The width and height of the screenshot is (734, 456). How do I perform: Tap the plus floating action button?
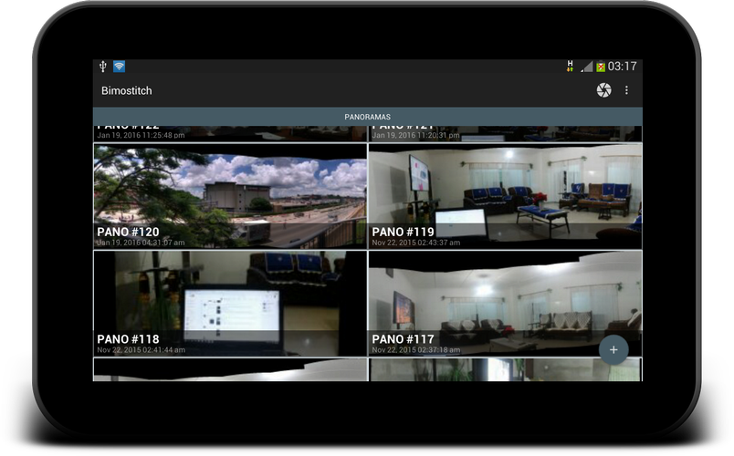coord(613,350)
